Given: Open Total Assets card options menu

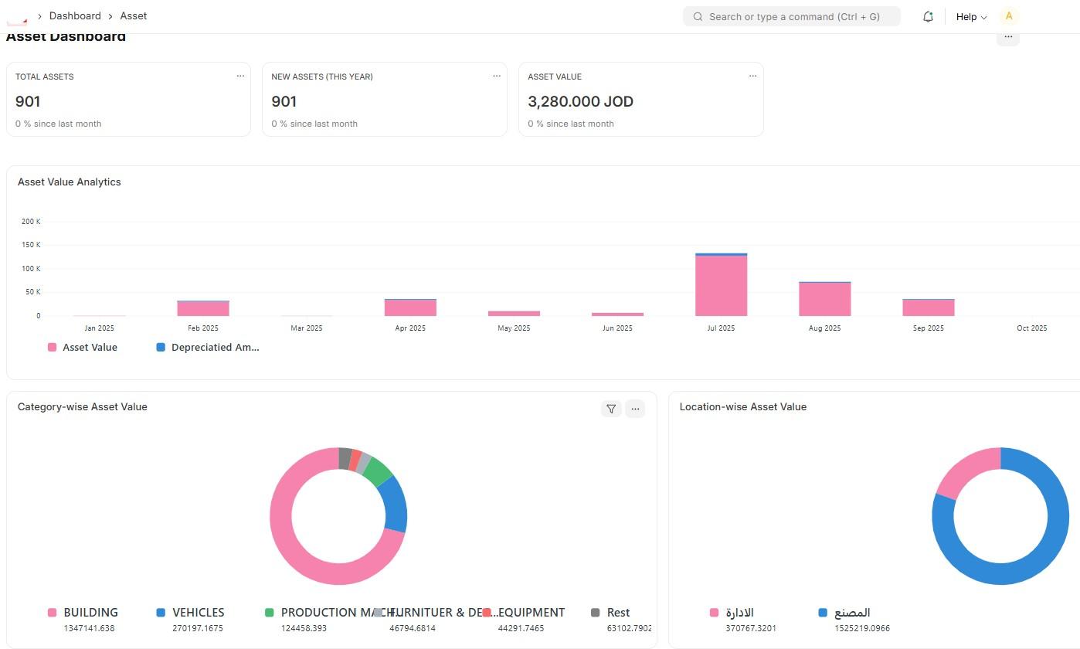Looking at the screenshot, I should pos(240,76).
